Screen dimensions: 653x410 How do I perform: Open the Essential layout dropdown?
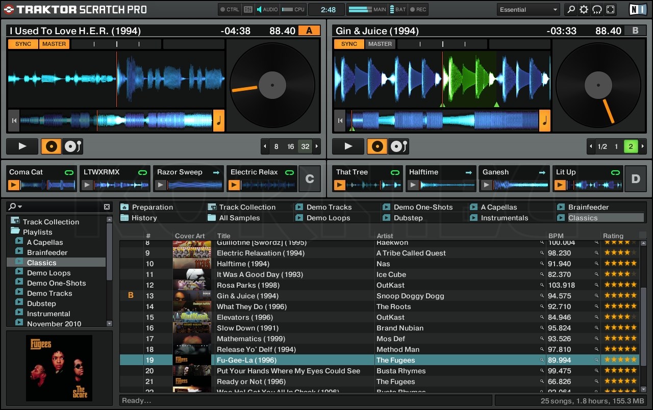[x=528, y=9]
